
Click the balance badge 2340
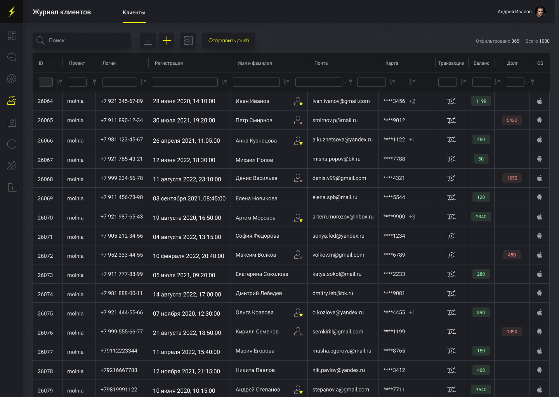point(481,217)
